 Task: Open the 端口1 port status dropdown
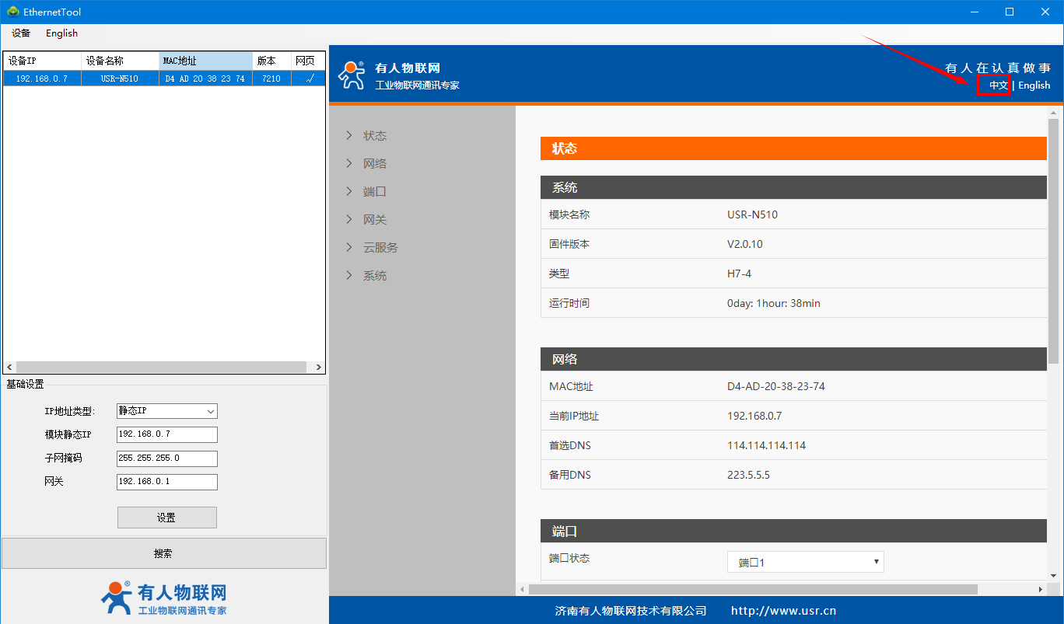click(805, 562)
